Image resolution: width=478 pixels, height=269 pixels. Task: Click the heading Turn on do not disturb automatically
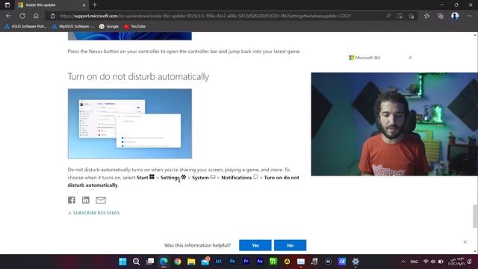coord(138,76)
